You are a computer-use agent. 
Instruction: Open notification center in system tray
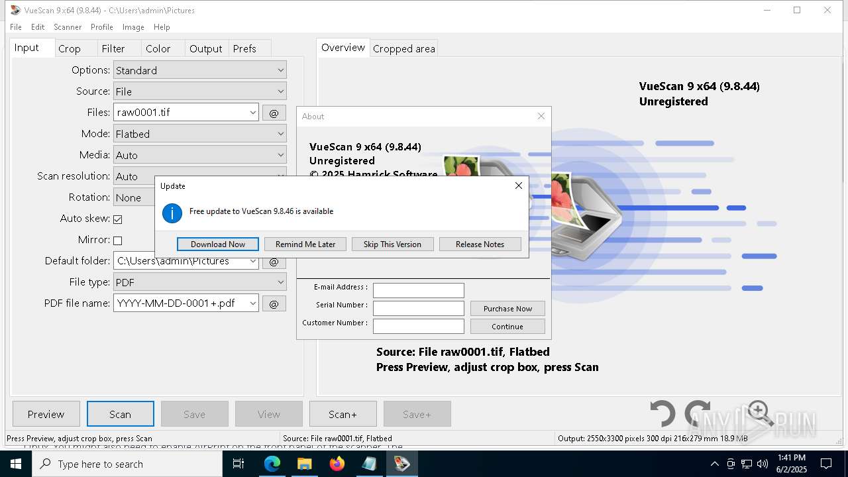[x=826, y=464]
